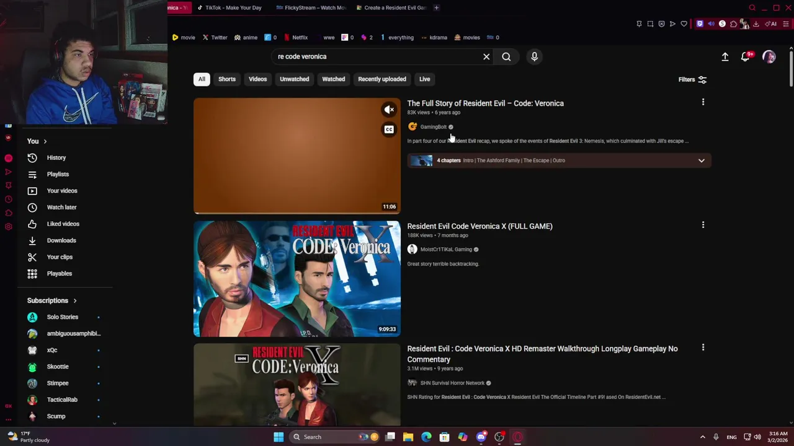The width and height of the screenshot is (794, 446).
Task: Open YouTube notifications bell
Action: (x=746, y=56)
